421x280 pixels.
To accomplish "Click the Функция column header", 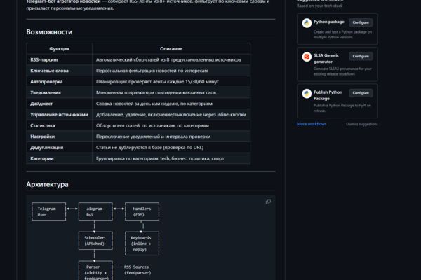I will click(60, 49).
